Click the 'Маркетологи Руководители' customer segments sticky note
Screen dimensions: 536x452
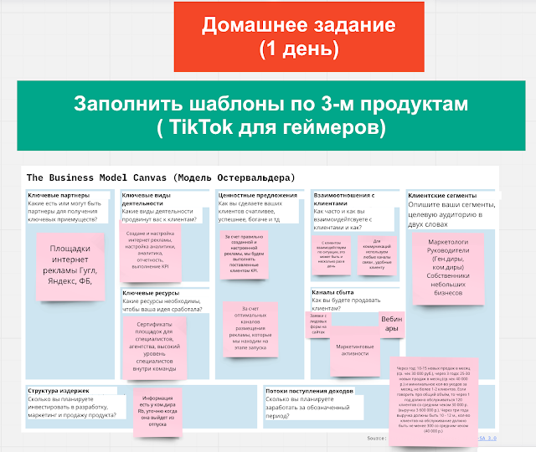click(448, 269)
